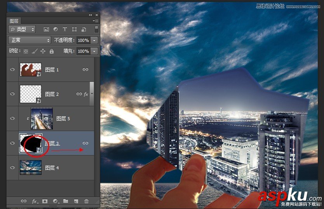Select 图层 2 transparent thumbnail
Screen dimensions: 324x209
31,94
